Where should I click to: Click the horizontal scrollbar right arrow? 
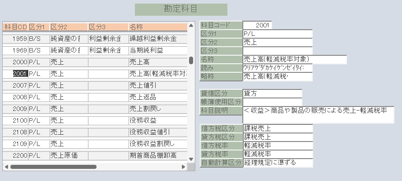coord(184,167)
